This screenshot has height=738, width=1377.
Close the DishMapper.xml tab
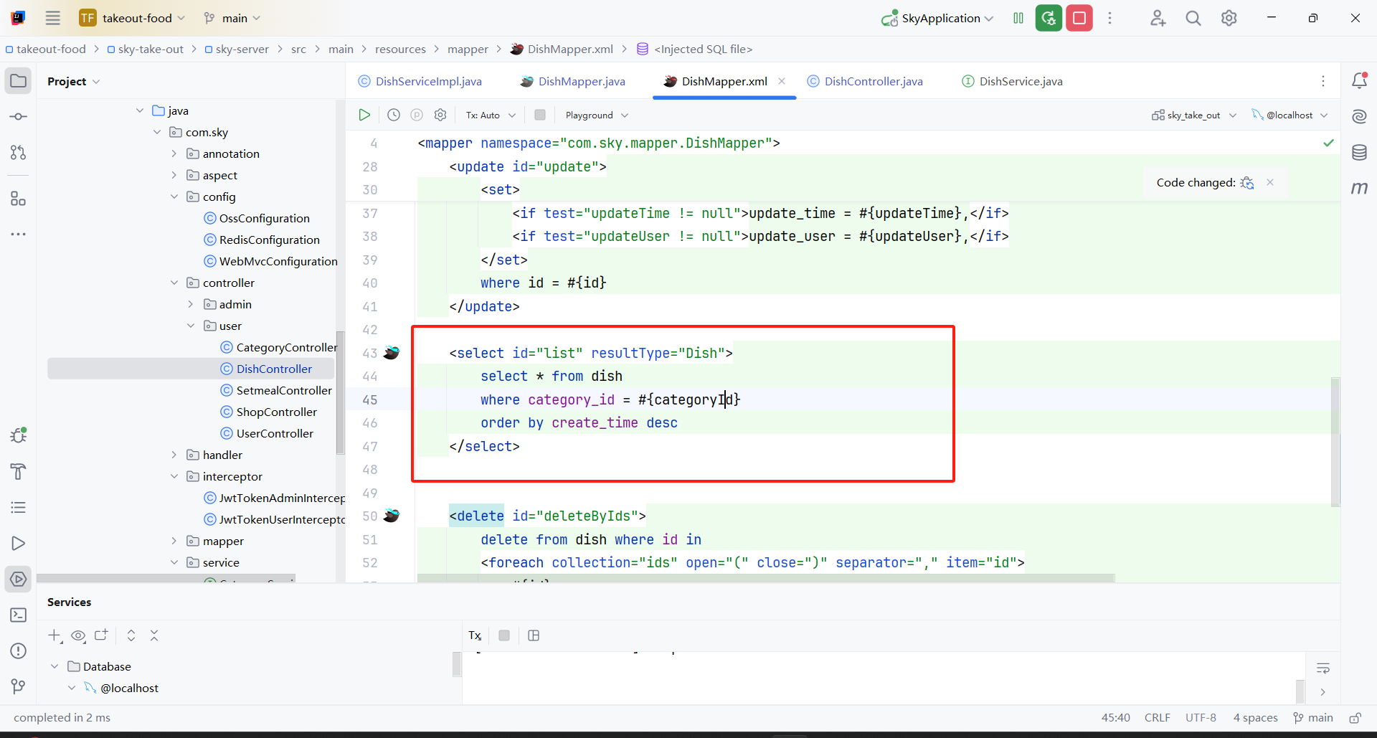pyautogui.click(x=782, y=81)
